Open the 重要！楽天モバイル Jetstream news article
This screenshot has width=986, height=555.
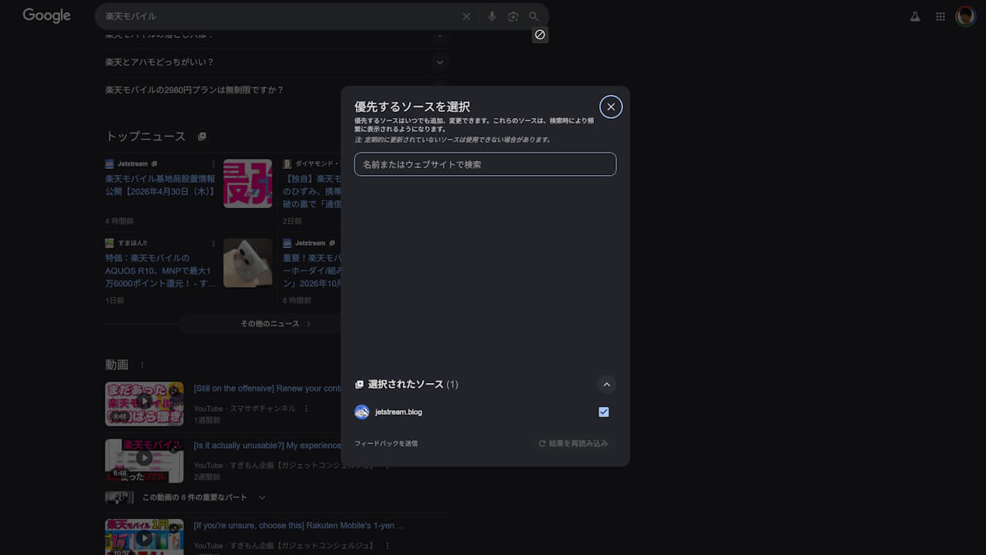pos(312,271)
